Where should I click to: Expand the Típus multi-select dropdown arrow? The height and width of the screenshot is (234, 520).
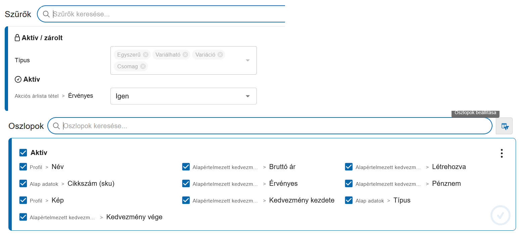coord(248,61)
